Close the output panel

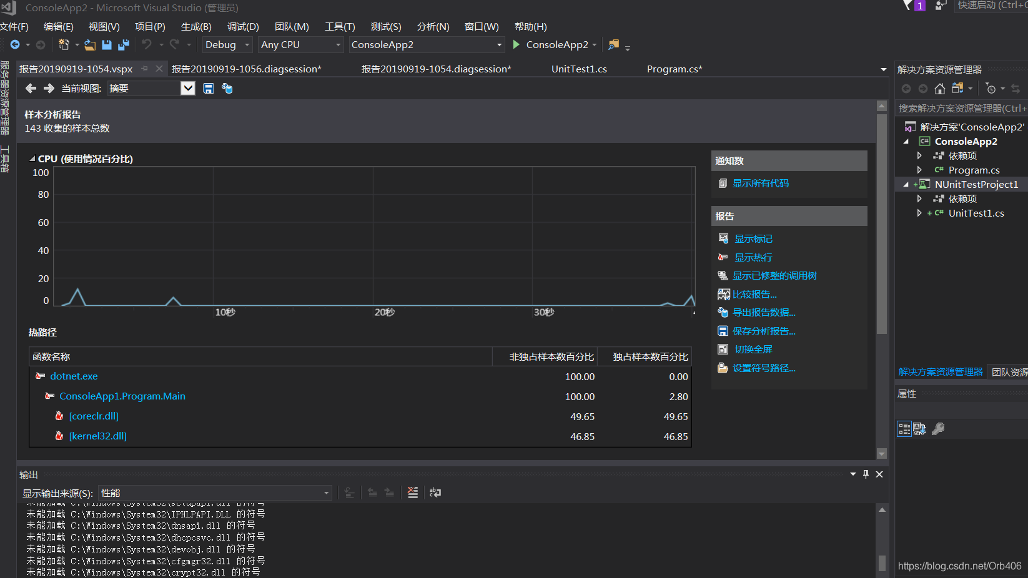[x=879, y=474]
